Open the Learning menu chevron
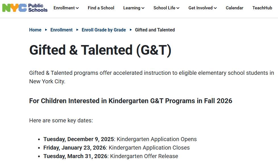Viewport: 278px width, 168px height. (x=143, y=8)
